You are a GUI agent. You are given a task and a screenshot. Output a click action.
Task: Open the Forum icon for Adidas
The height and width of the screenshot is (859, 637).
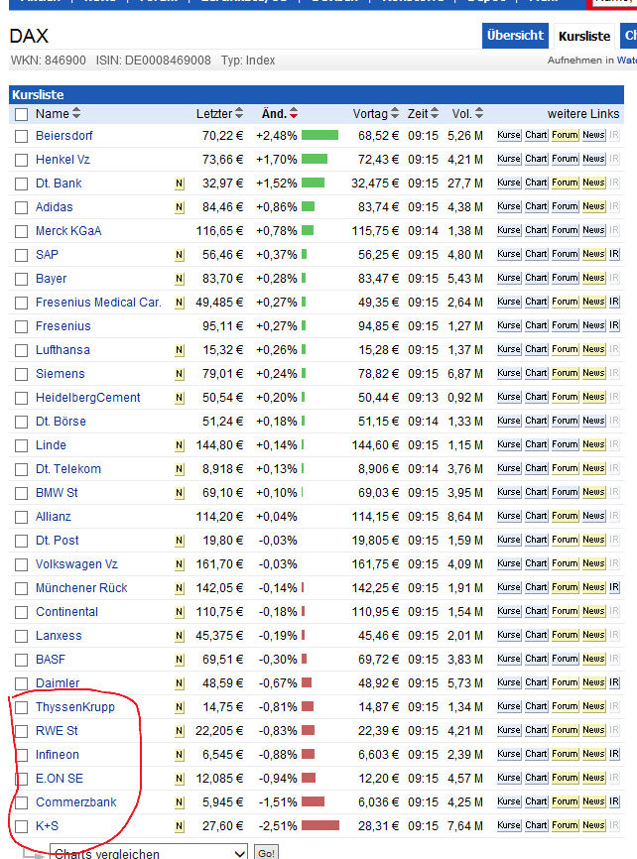pos(565,206)
